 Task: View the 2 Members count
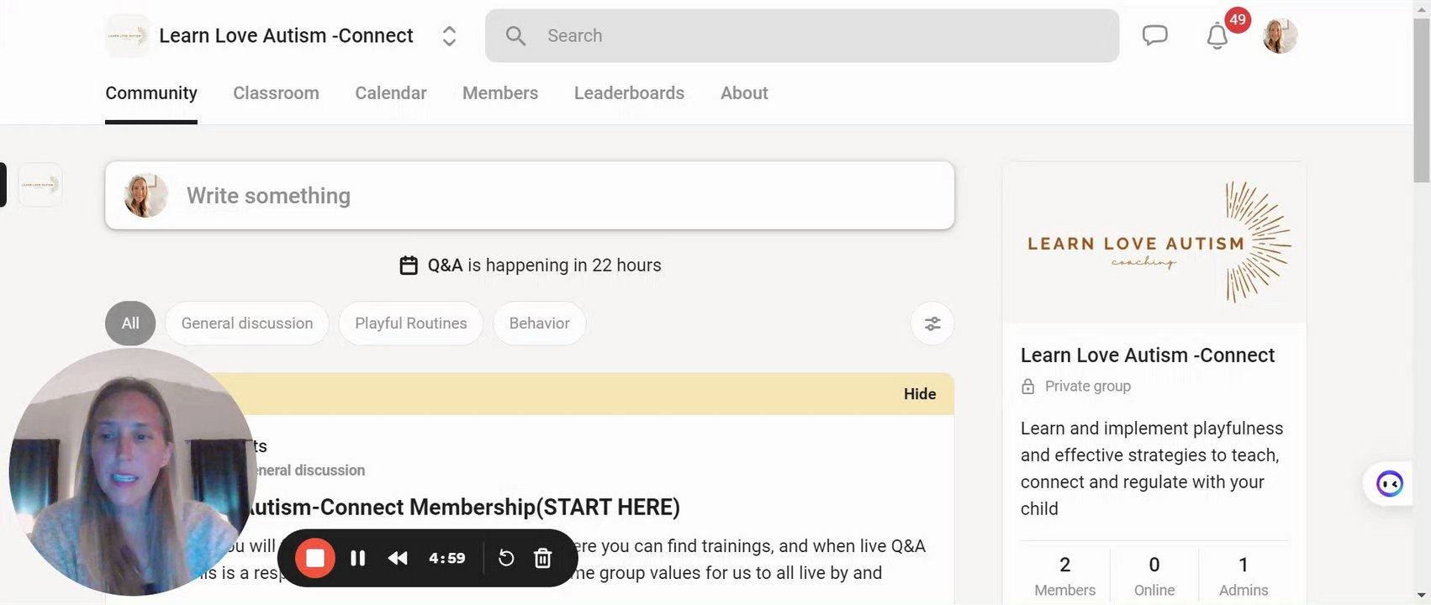[1065, 576]
